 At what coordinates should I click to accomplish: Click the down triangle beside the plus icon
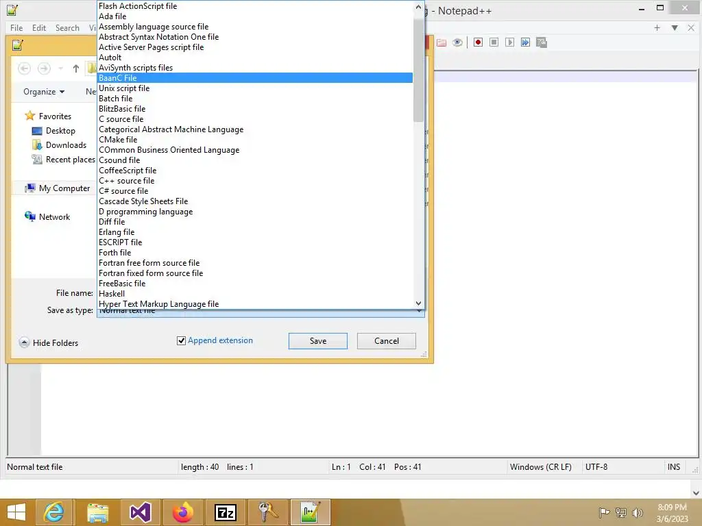[675, 27]
